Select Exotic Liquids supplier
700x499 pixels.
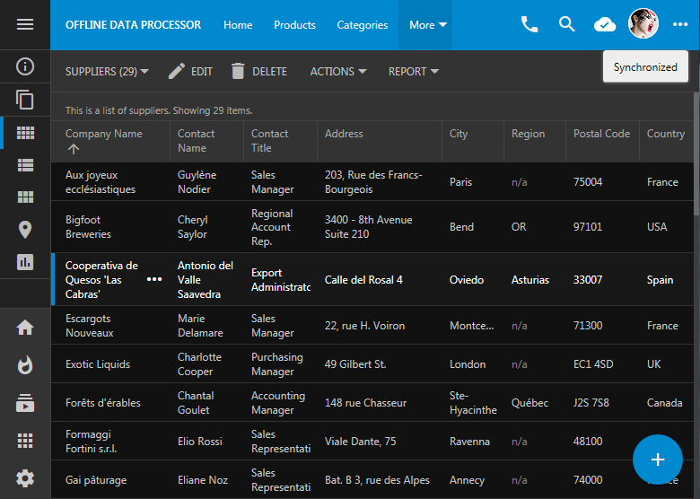pyautogui.click(x=372, y=363)
